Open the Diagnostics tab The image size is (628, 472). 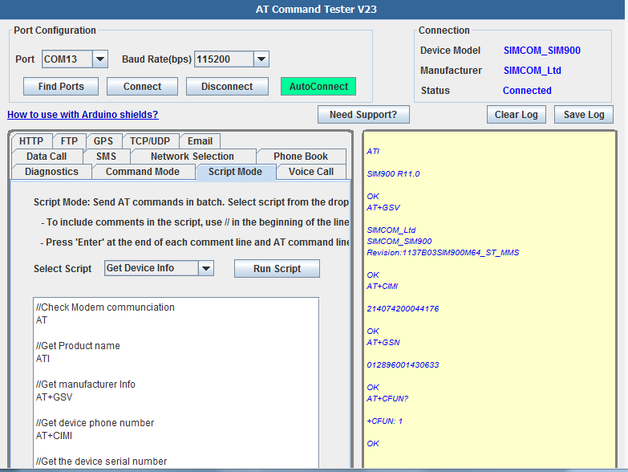click(x=51, y=172)
